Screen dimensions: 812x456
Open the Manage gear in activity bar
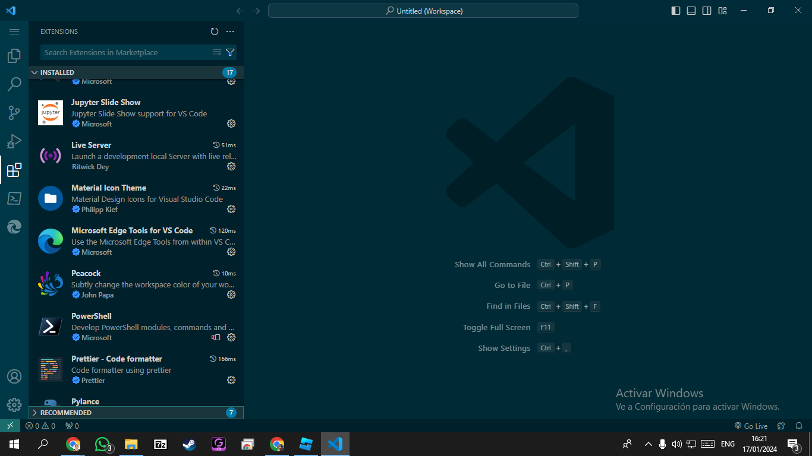(14, 405)
